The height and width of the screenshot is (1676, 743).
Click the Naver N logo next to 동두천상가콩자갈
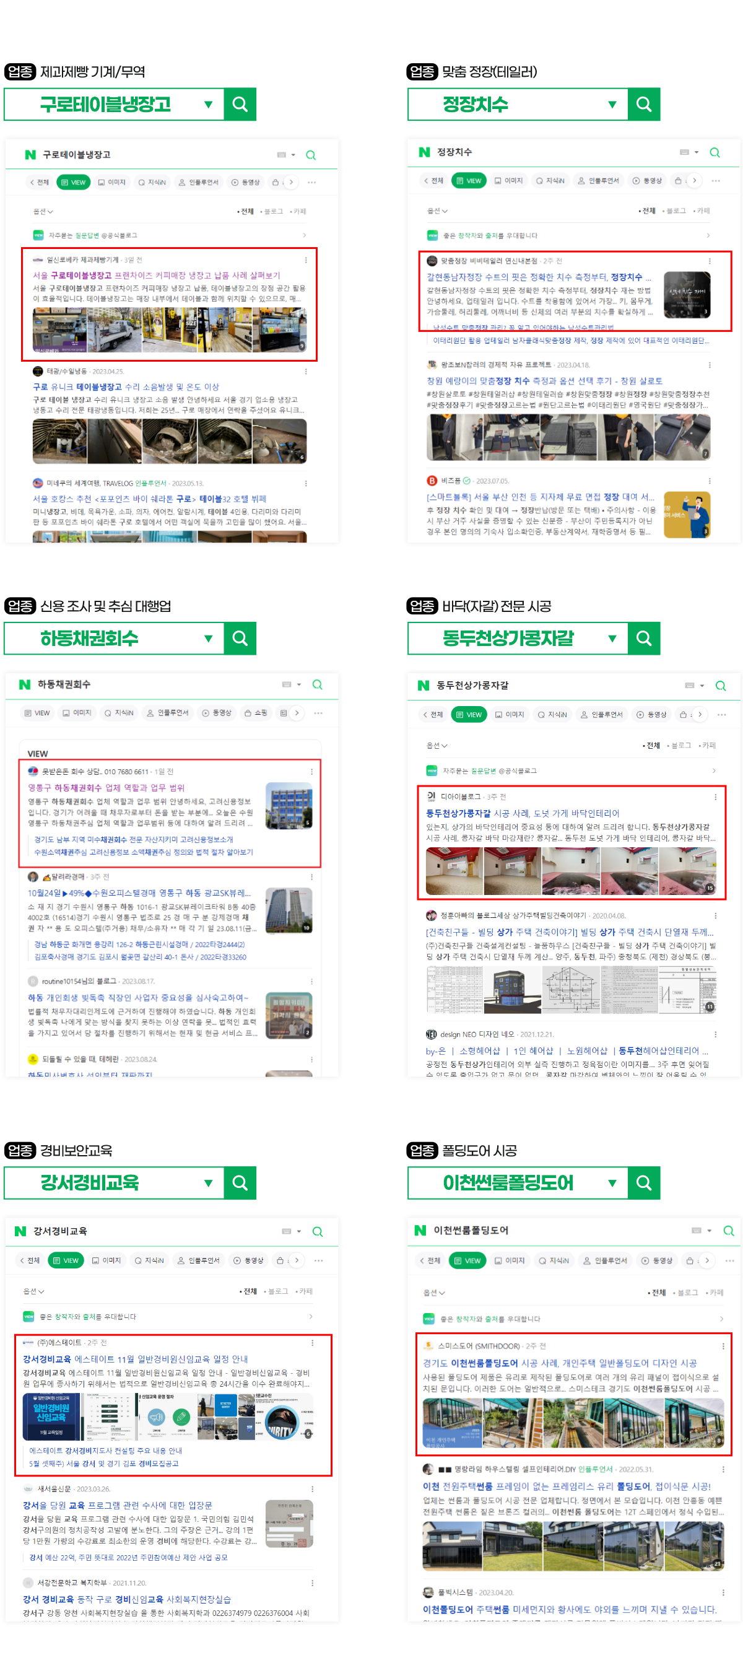click(424, 686)
